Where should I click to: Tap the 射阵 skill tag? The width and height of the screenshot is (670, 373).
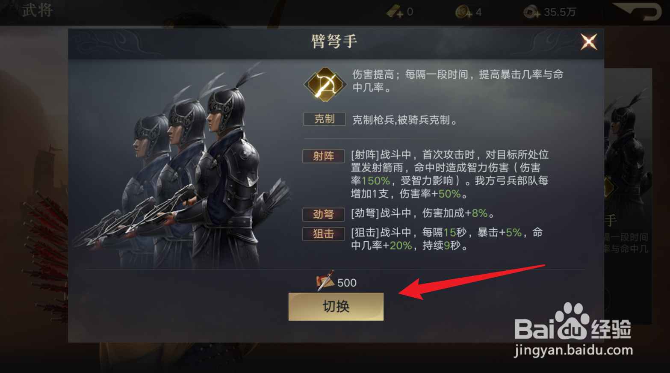pos(324,156)
